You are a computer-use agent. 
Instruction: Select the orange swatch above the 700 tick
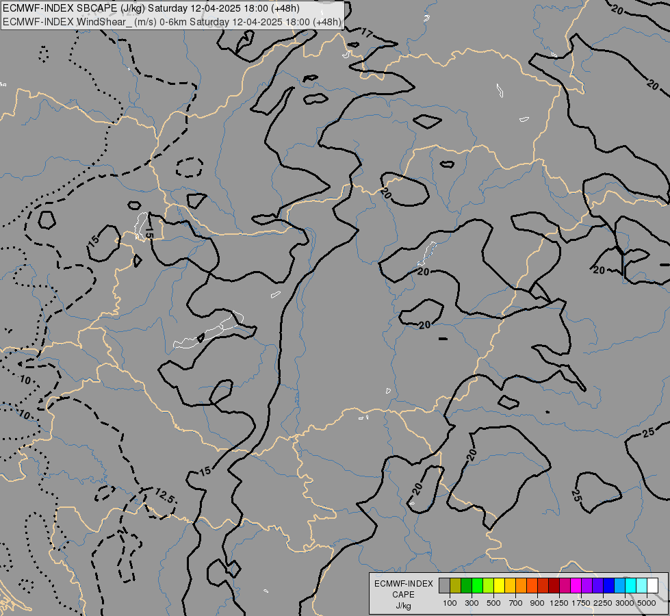pyautogui.click(x=521, y=585)
